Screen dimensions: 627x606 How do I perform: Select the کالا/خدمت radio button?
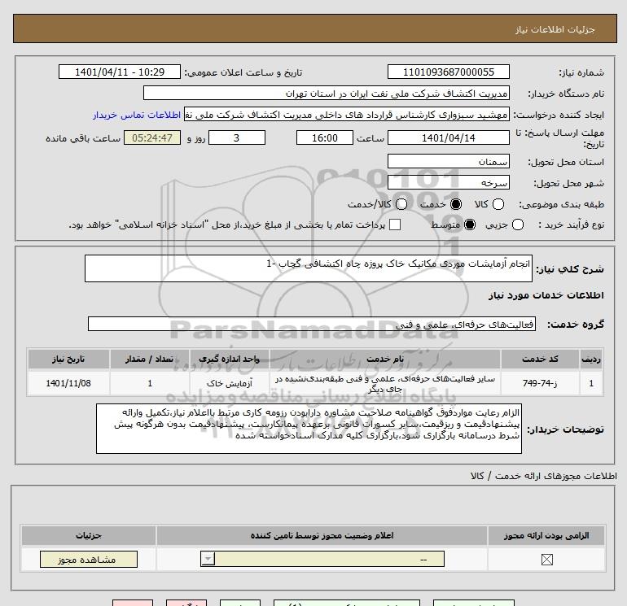tap(401, 204)
